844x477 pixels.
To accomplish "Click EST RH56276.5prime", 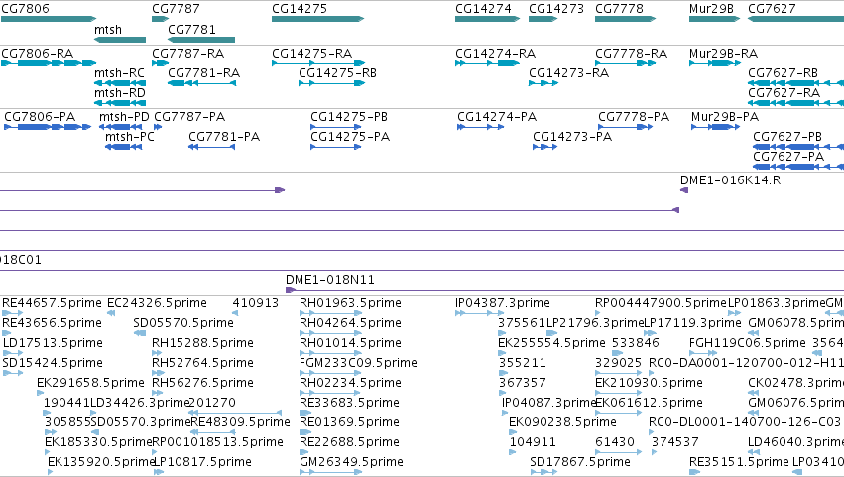I will pos(202,383).
